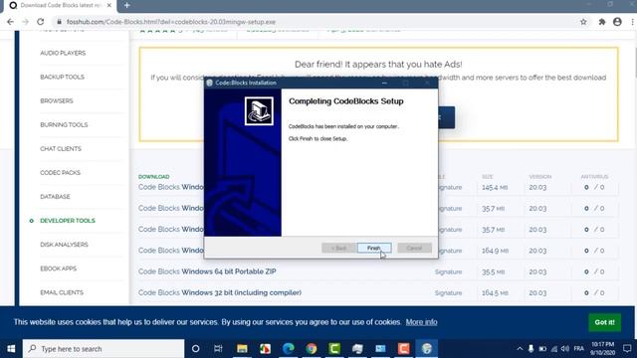637x358 pixels.
Task: Open the notification center icon
Action: [627, 349]
